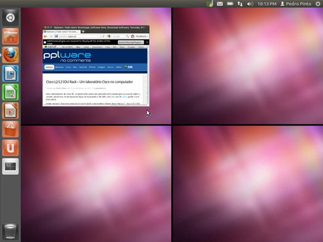Open LibreOffice Writer from the launcher
Screen dimensions: 323x242
[x=10, y=73]
